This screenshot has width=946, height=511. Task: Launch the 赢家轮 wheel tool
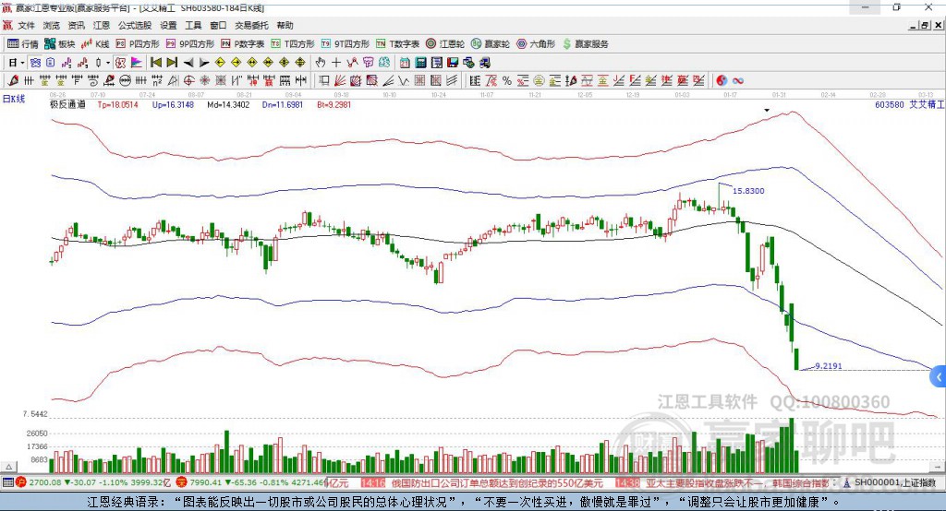[x=491, y=44]
